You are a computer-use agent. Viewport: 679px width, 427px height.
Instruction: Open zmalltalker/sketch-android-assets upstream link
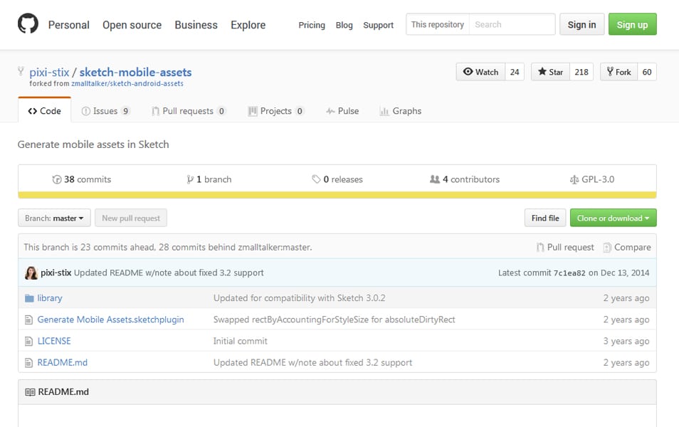(127, 83)
